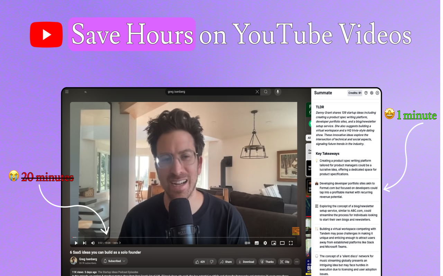443x276 pixels.
Task: Seek on the video progress bar
Action: pos(183,237)
